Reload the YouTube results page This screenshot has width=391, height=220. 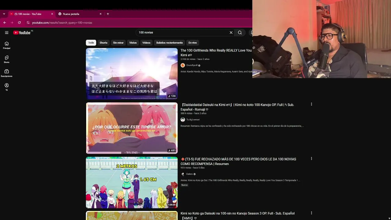[x=19, y=23]
